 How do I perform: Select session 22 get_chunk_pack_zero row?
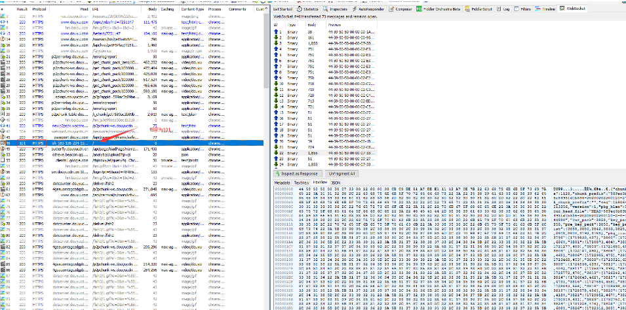[x=132, y=63]
